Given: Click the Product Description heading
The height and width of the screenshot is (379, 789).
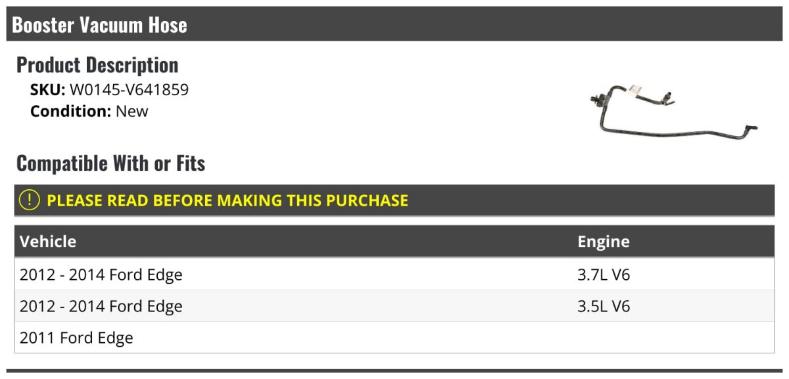Looking at the screenshot, I should (x=97, y=65).
